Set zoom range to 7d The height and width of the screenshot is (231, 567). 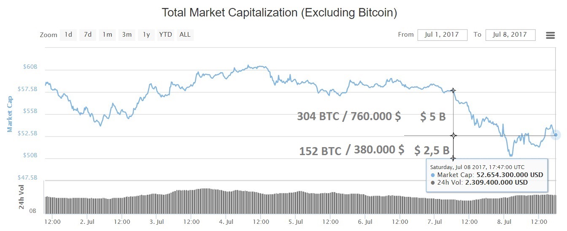[x=88, y=35]
